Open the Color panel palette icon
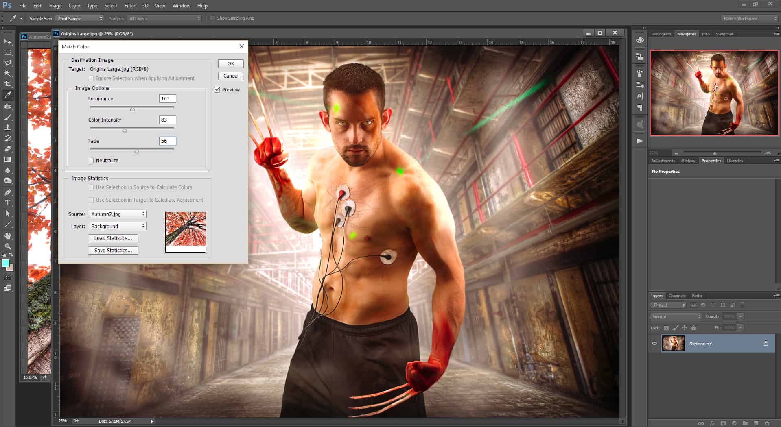 (x=640, y=40)
